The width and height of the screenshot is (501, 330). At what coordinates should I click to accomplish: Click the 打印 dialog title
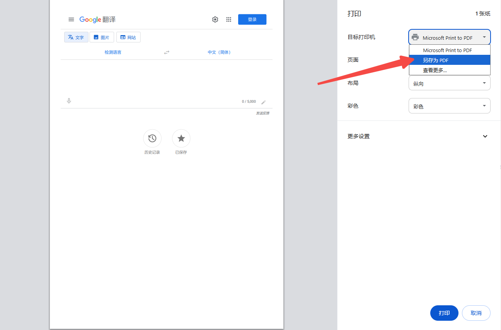click(354, 14)
